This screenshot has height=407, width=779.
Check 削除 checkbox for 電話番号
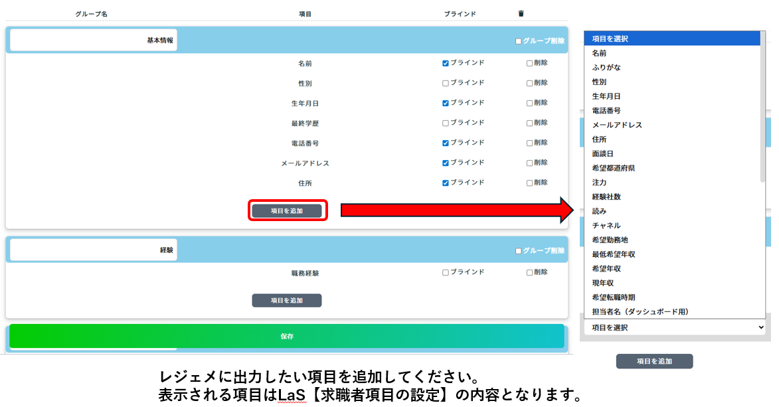(x=529, y=143)
